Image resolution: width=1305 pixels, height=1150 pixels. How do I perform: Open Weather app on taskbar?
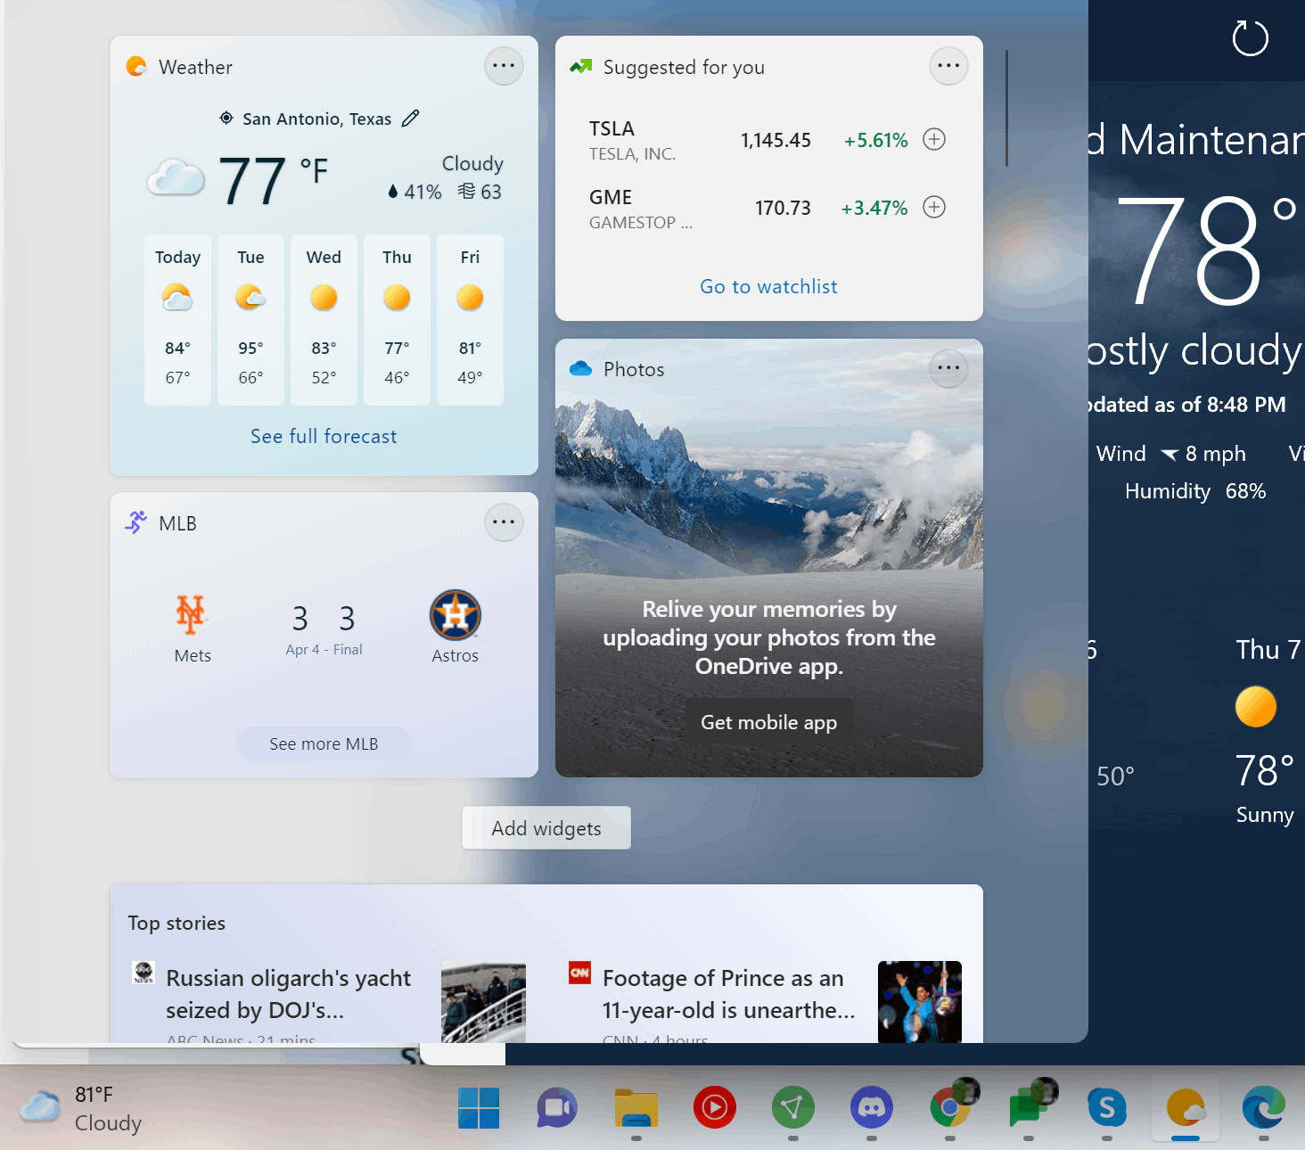1186,1108
